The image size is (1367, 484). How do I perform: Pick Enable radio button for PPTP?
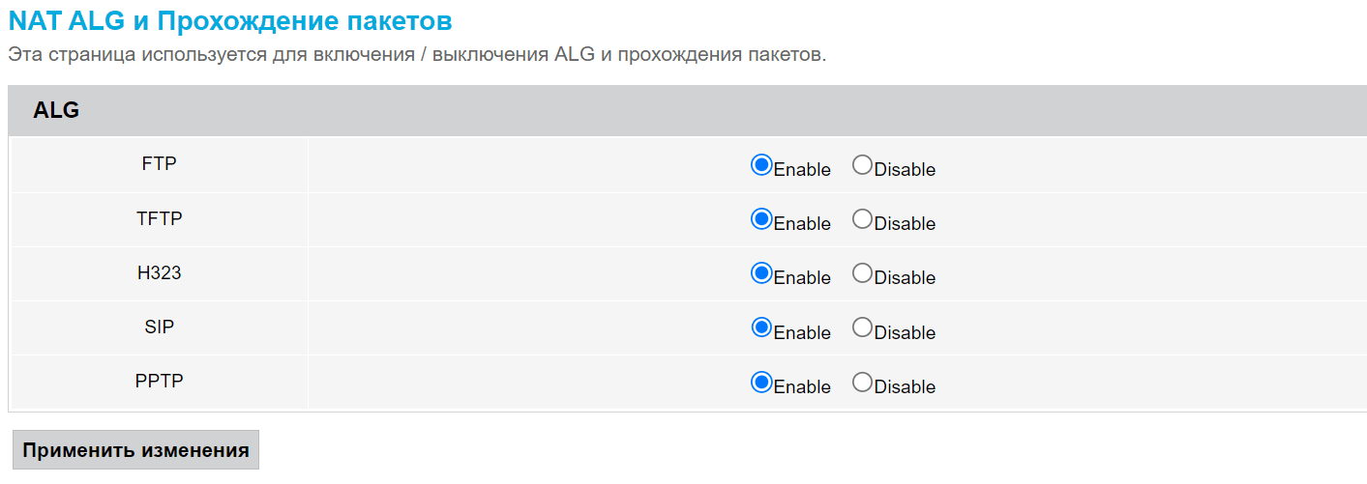pos(761,383)
